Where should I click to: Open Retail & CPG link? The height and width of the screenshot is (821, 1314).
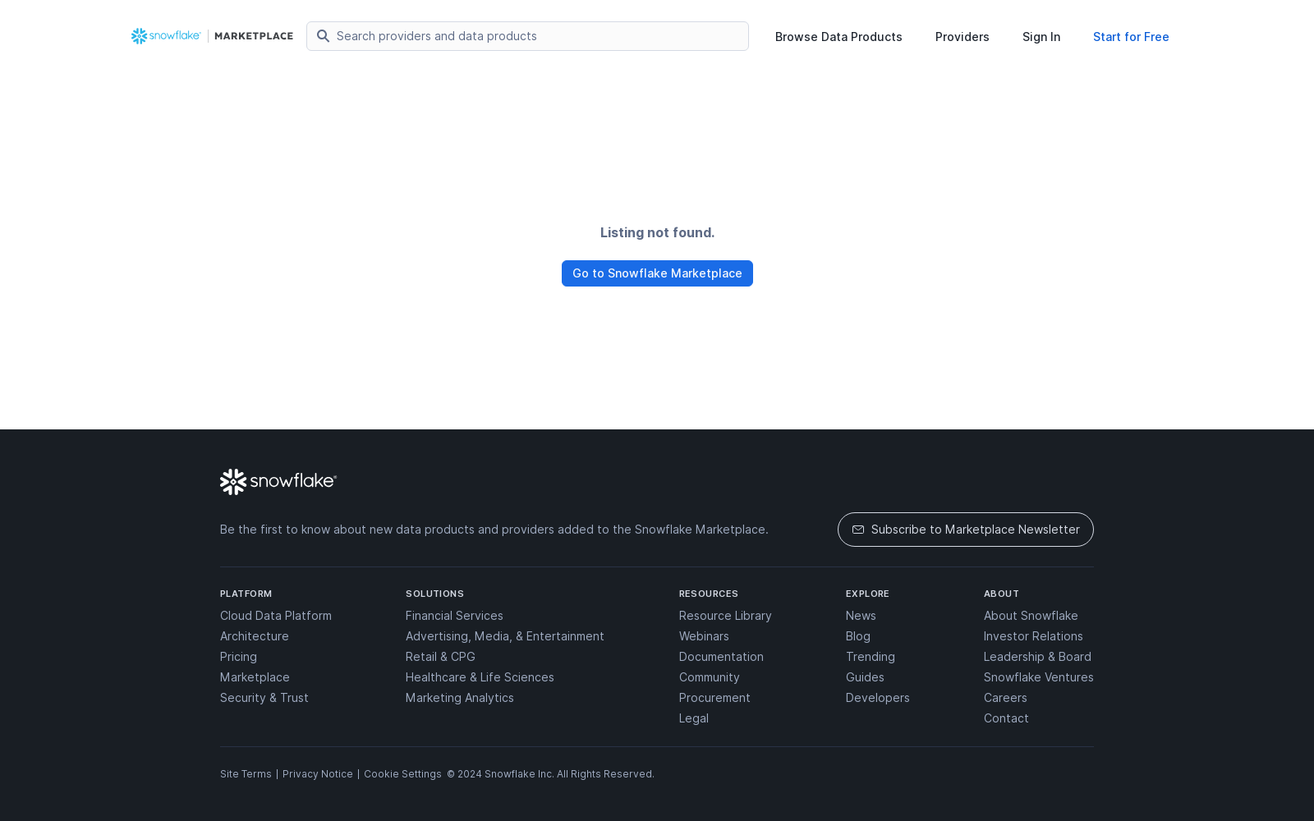coord(440,657)
